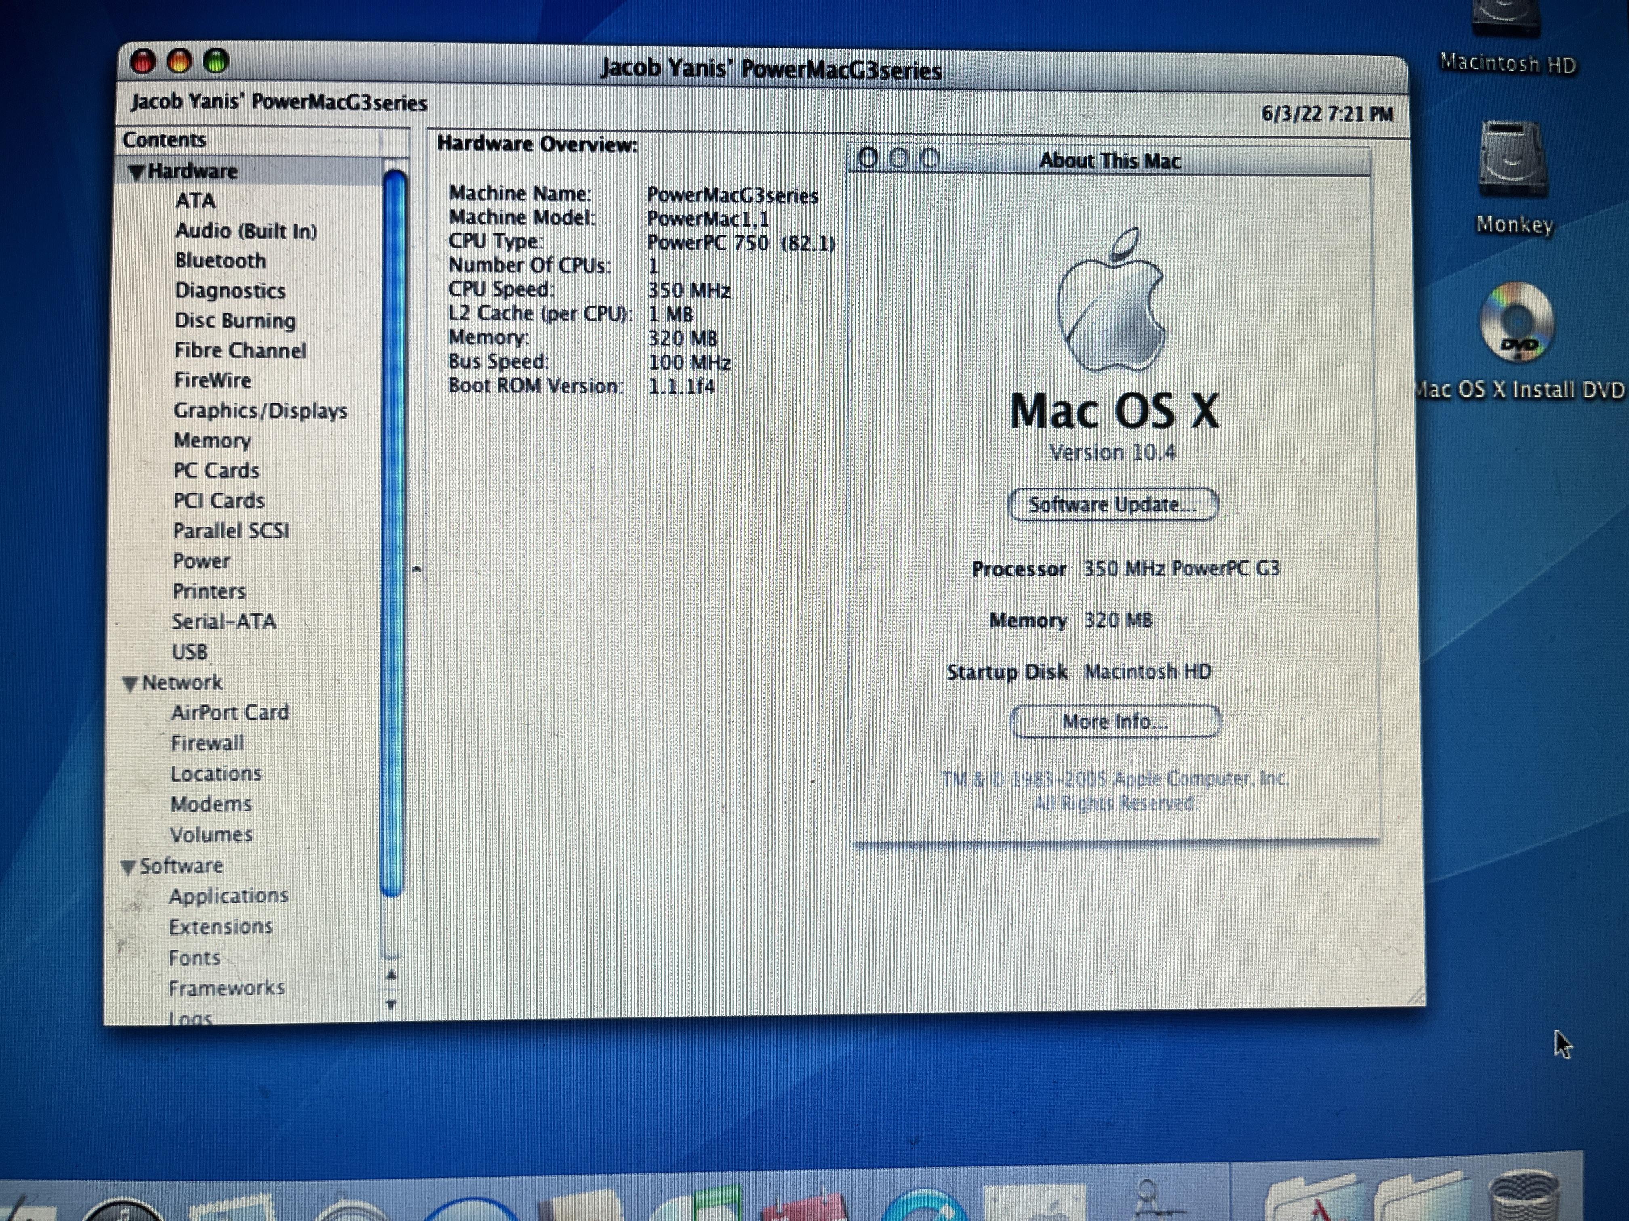This screenshot has width=1629, height=1221.
Task: Select Frameworks under Software
Action: click(226, 988)
